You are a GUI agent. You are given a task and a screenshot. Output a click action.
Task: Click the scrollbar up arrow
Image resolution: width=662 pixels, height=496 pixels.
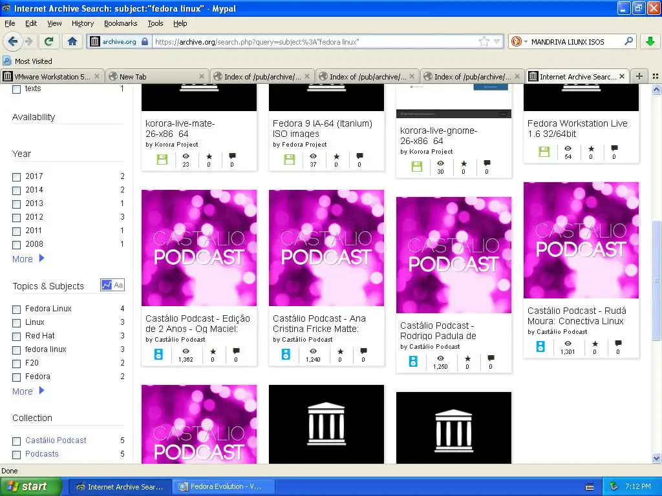pos(656,89)
